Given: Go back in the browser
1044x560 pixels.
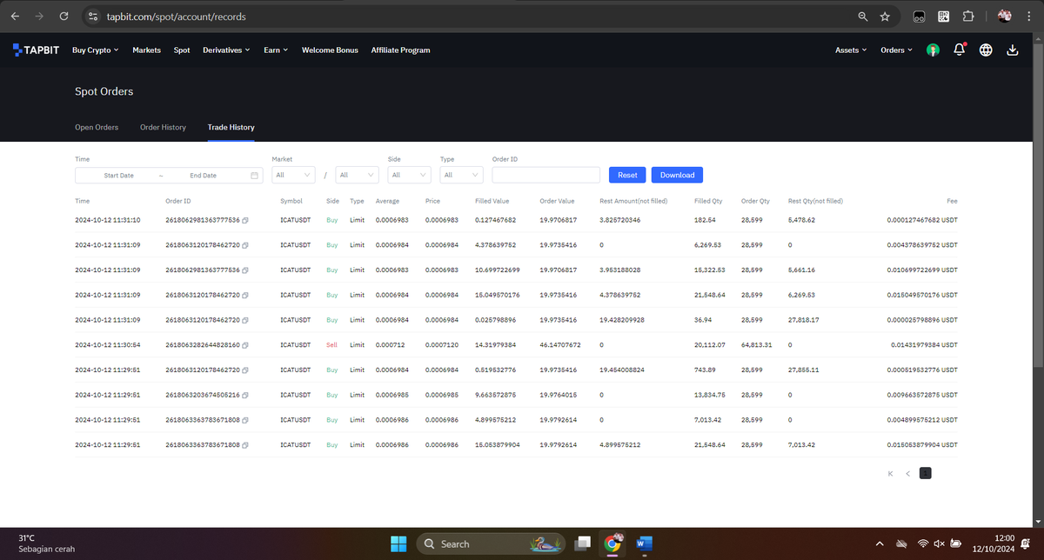Looking at the screenshot, I should coord(15,17).
